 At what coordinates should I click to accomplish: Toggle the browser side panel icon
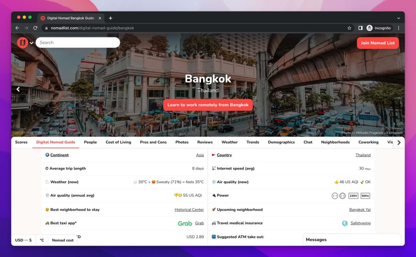tap(360, 28)
